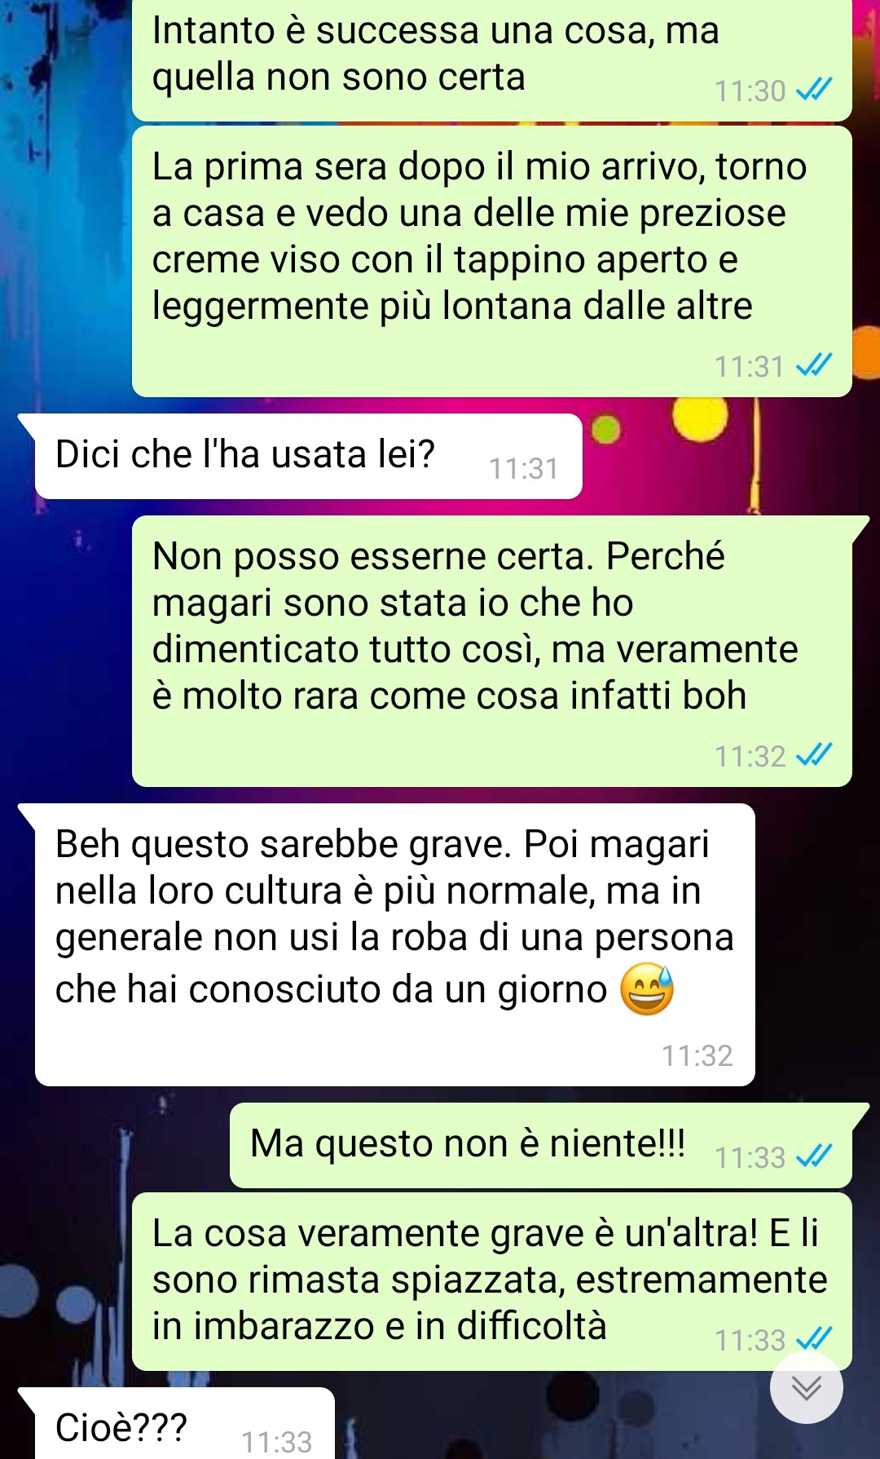Viewport: 880px width, 1459px height.
Task: Tap the read ticks beside 'Ma questo non è niente!!!'
Action: (x=813, y=1156)
